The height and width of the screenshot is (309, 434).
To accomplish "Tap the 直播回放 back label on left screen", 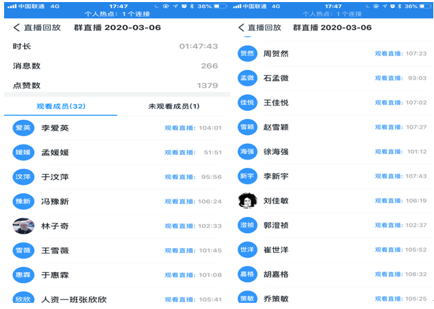I will pyautogui.click(x=42, y=28).
